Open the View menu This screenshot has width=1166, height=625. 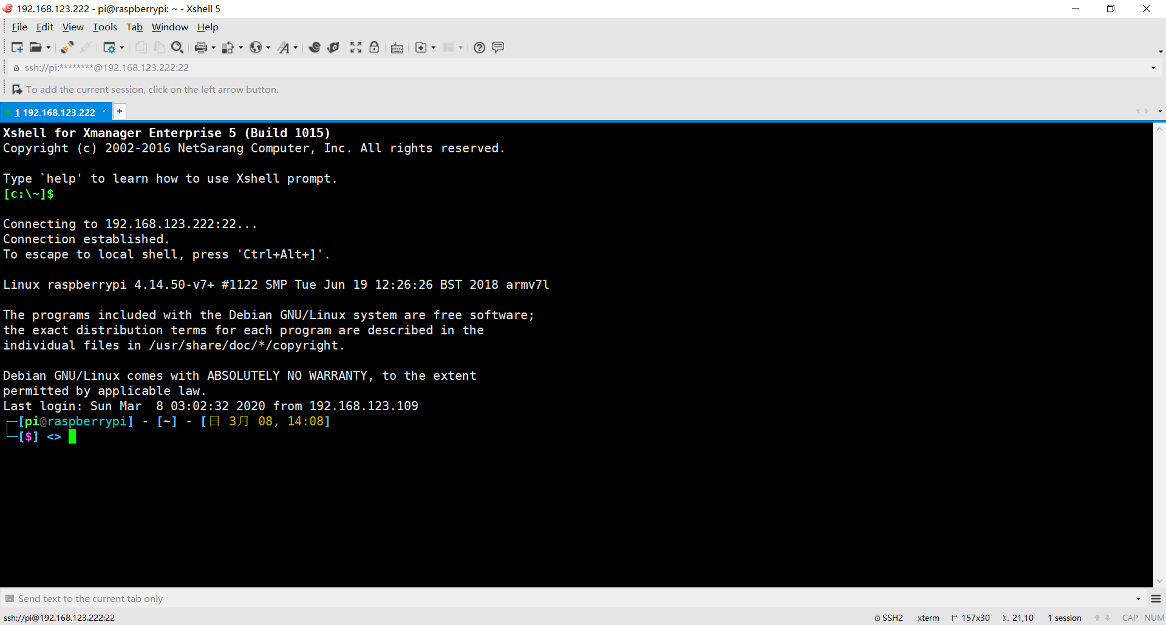pos(73,27)
